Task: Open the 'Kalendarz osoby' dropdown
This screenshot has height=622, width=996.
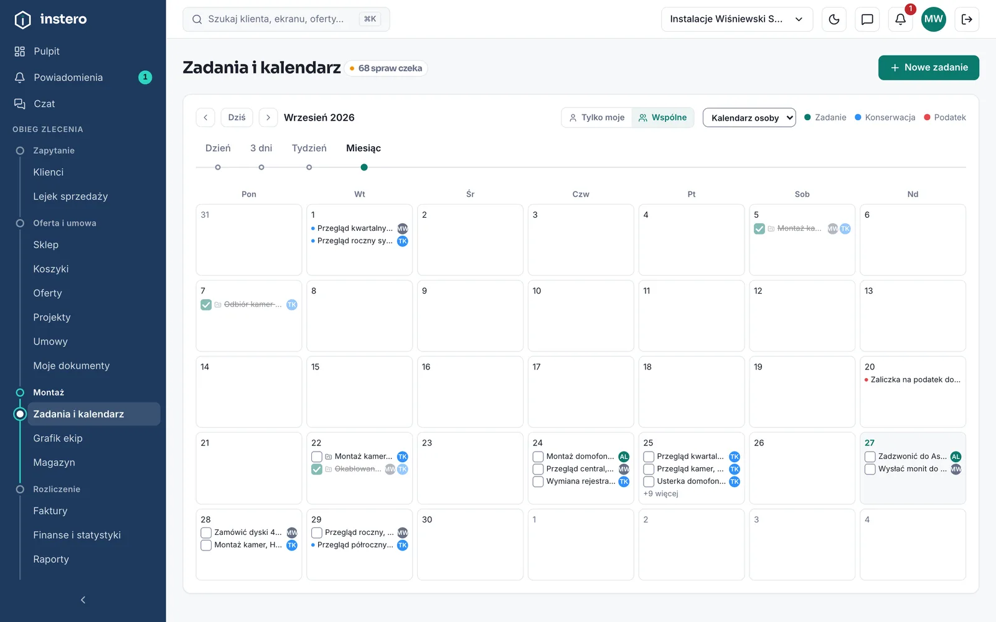Action: [749, 118]
